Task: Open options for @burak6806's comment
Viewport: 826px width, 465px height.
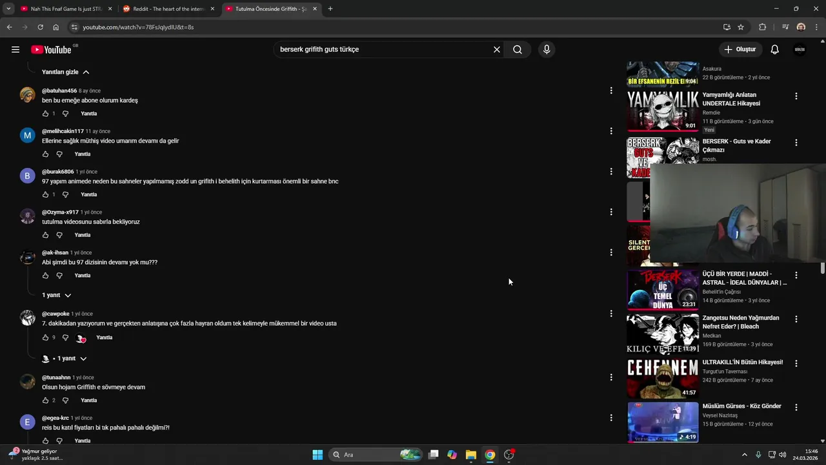Action: (611, 172)
